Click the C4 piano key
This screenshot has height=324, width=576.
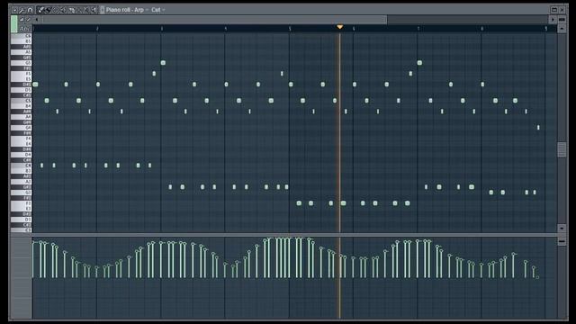21,166
